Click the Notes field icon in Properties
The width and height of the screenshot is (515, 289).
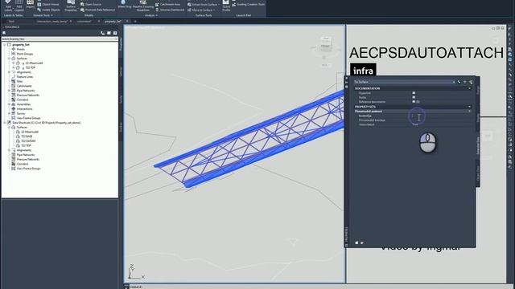(414, 97)
